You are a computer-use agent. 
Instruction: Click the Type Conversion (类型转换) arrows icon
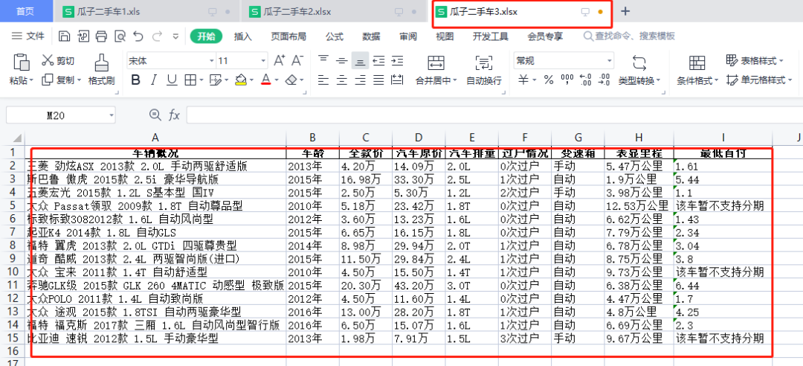click(x=639, y=62)
